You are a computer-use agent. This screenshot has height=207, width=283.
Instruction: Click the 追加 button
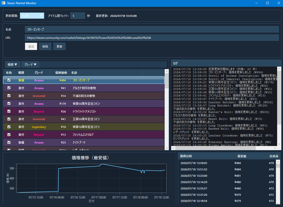point(31,47)
